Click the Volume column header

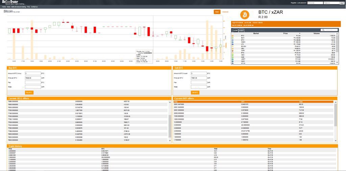[316, 33]
